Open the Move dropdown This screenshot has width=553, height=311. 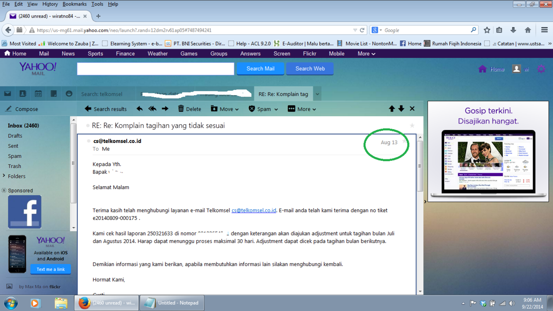pos(225,109)
